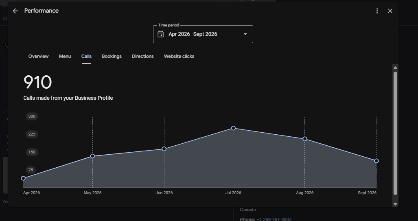Click the 75 y-axis label
The width and height of the screenshot is (418, 221).
pos(31,170)
